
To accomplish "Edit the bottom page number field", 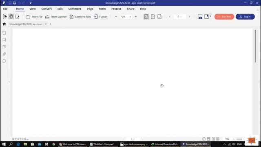I will pos(133,139).
